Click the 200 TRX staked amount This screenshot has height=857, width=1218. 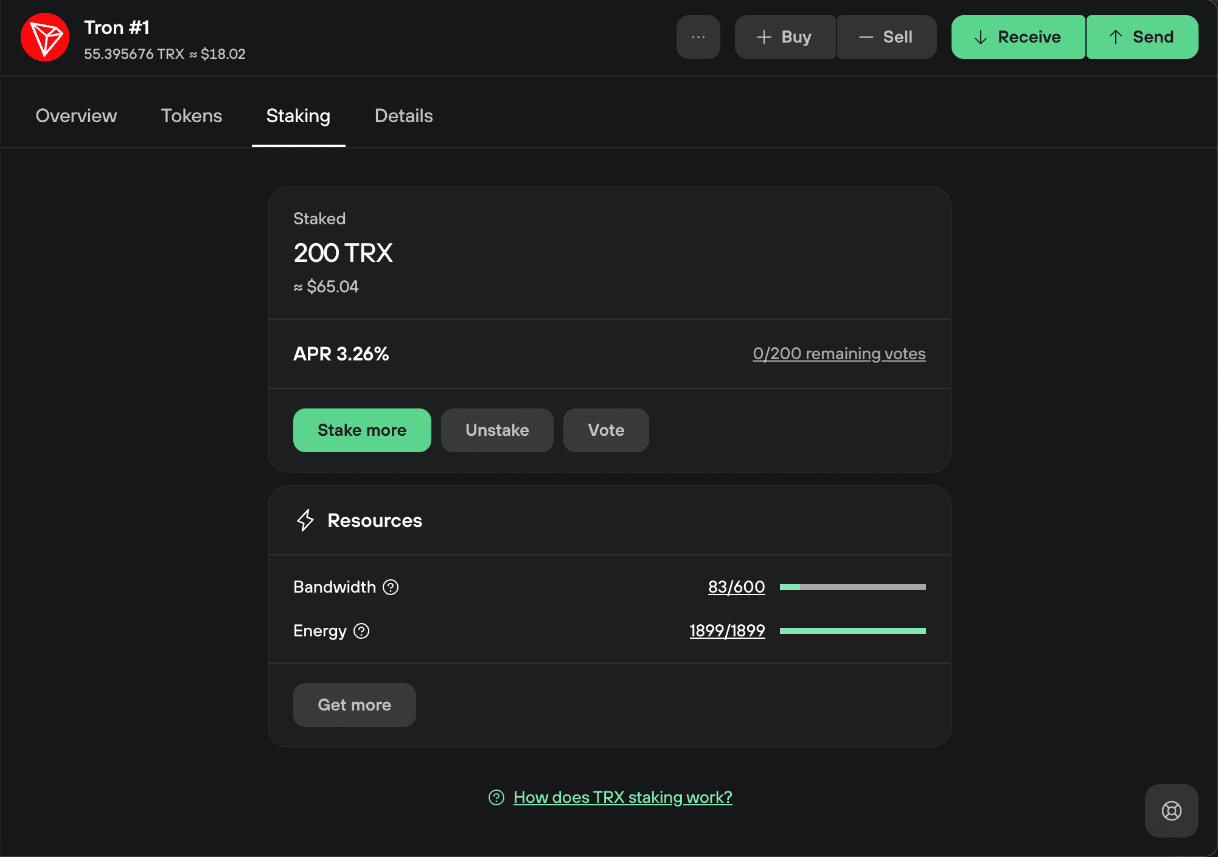pos(343,253)
